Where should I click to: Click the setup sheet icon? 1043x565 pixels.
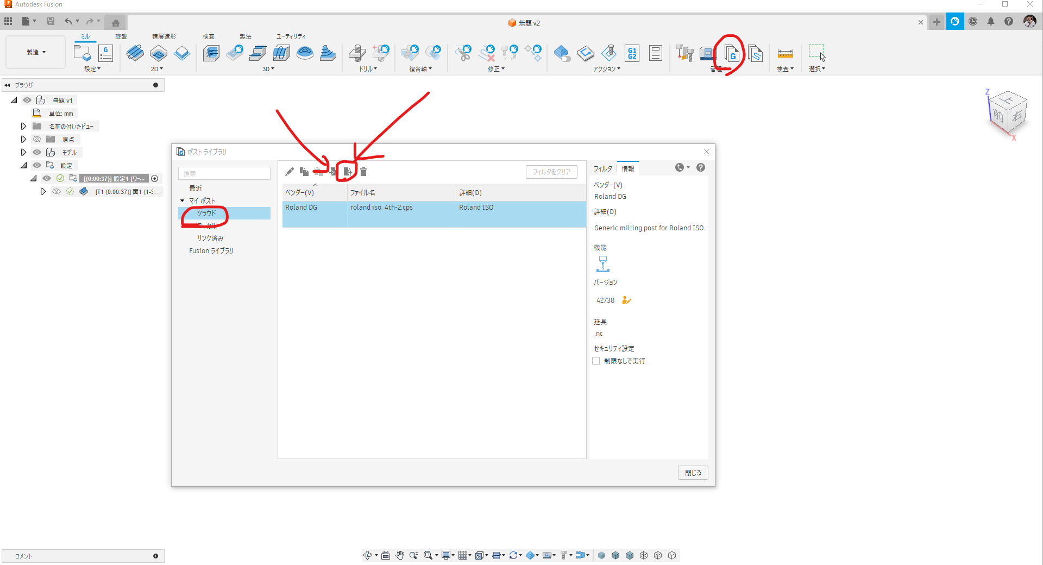656,53
